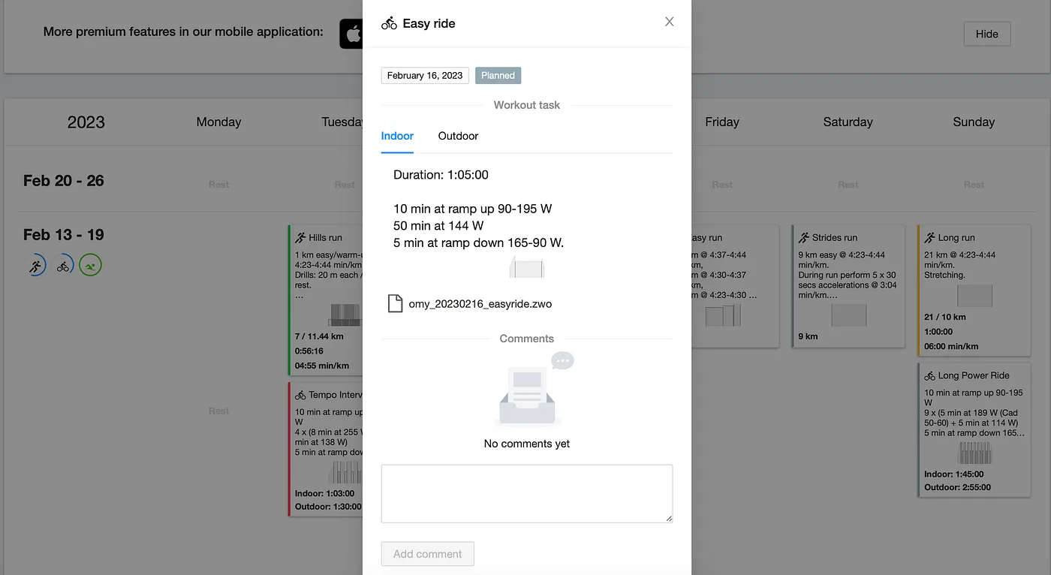Click '5 min at ramp down 165-90 W.' line
1051x575 pixels.
[x=479, y=243]
